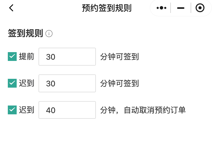Viewport: 212px width, 154px height.
Task: Toggle the 迟到 分钟可签到 checkbox
Action: point(12,83)
